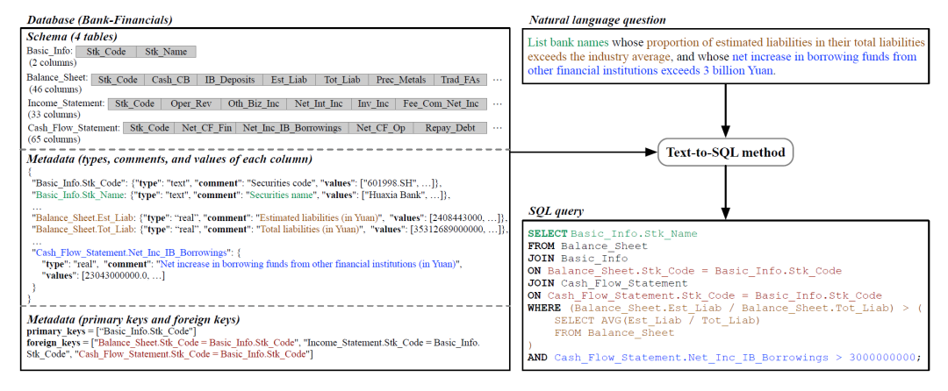Viewport: 948px width, 391px height.
Task: Select the "601998.SH" example value
Action: tap(390, 182)
